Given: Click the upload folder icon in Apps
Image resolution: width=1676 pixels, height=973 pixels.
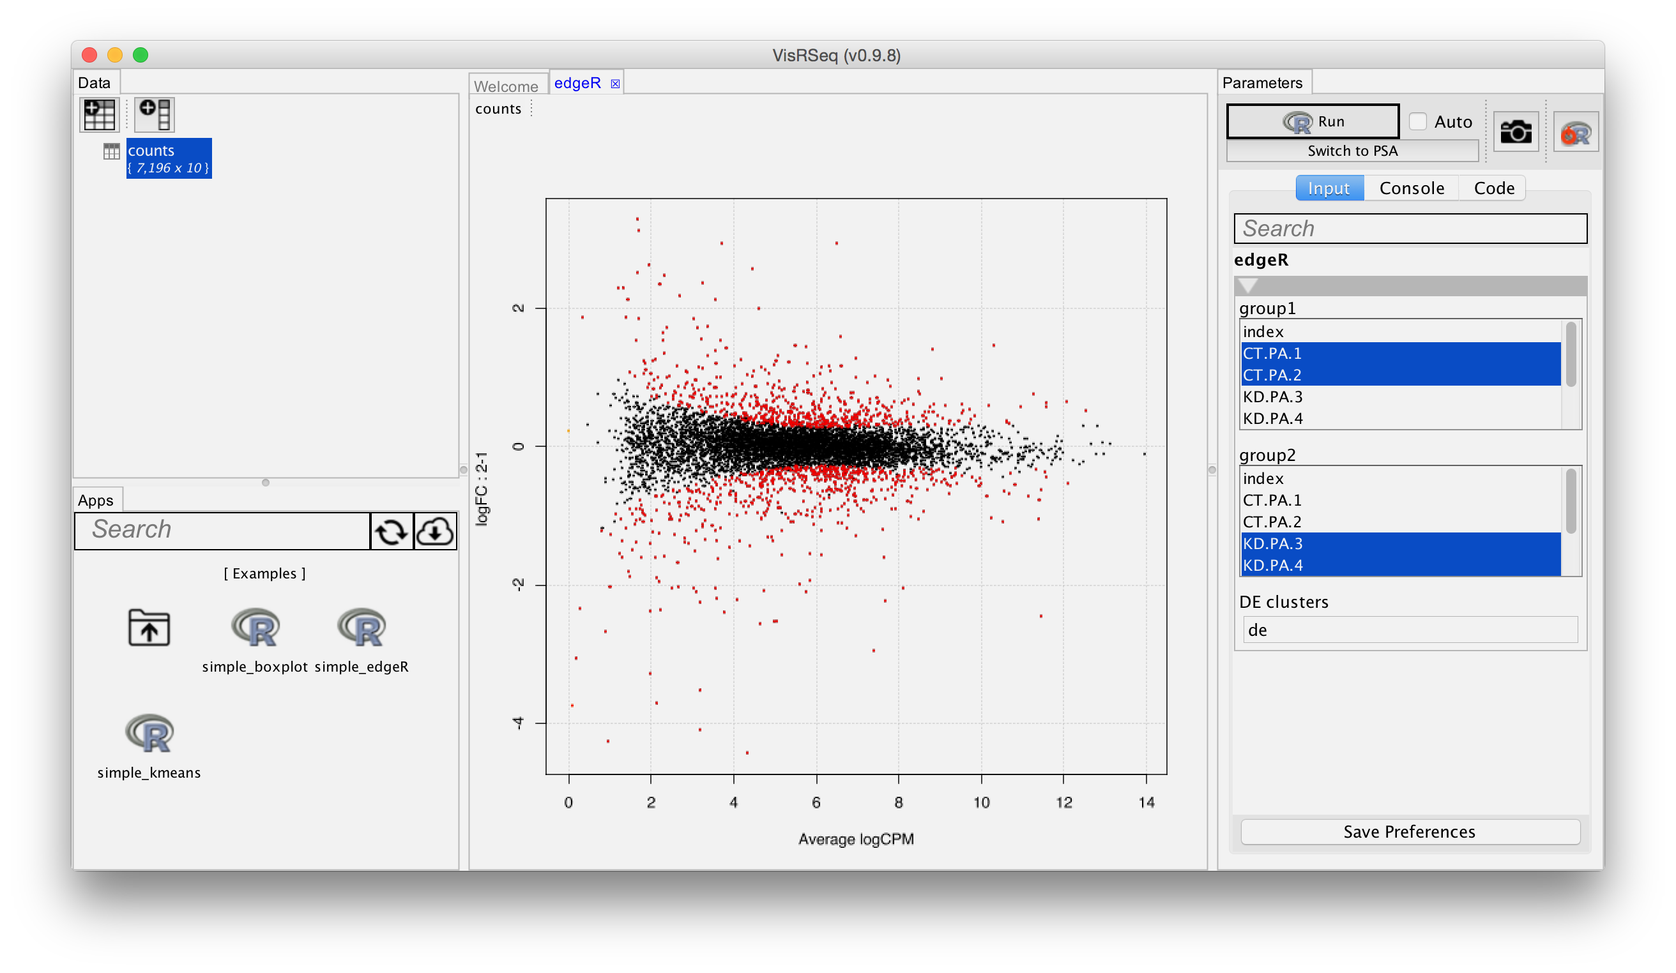Looking at the screenshot, I should [149, 628].
